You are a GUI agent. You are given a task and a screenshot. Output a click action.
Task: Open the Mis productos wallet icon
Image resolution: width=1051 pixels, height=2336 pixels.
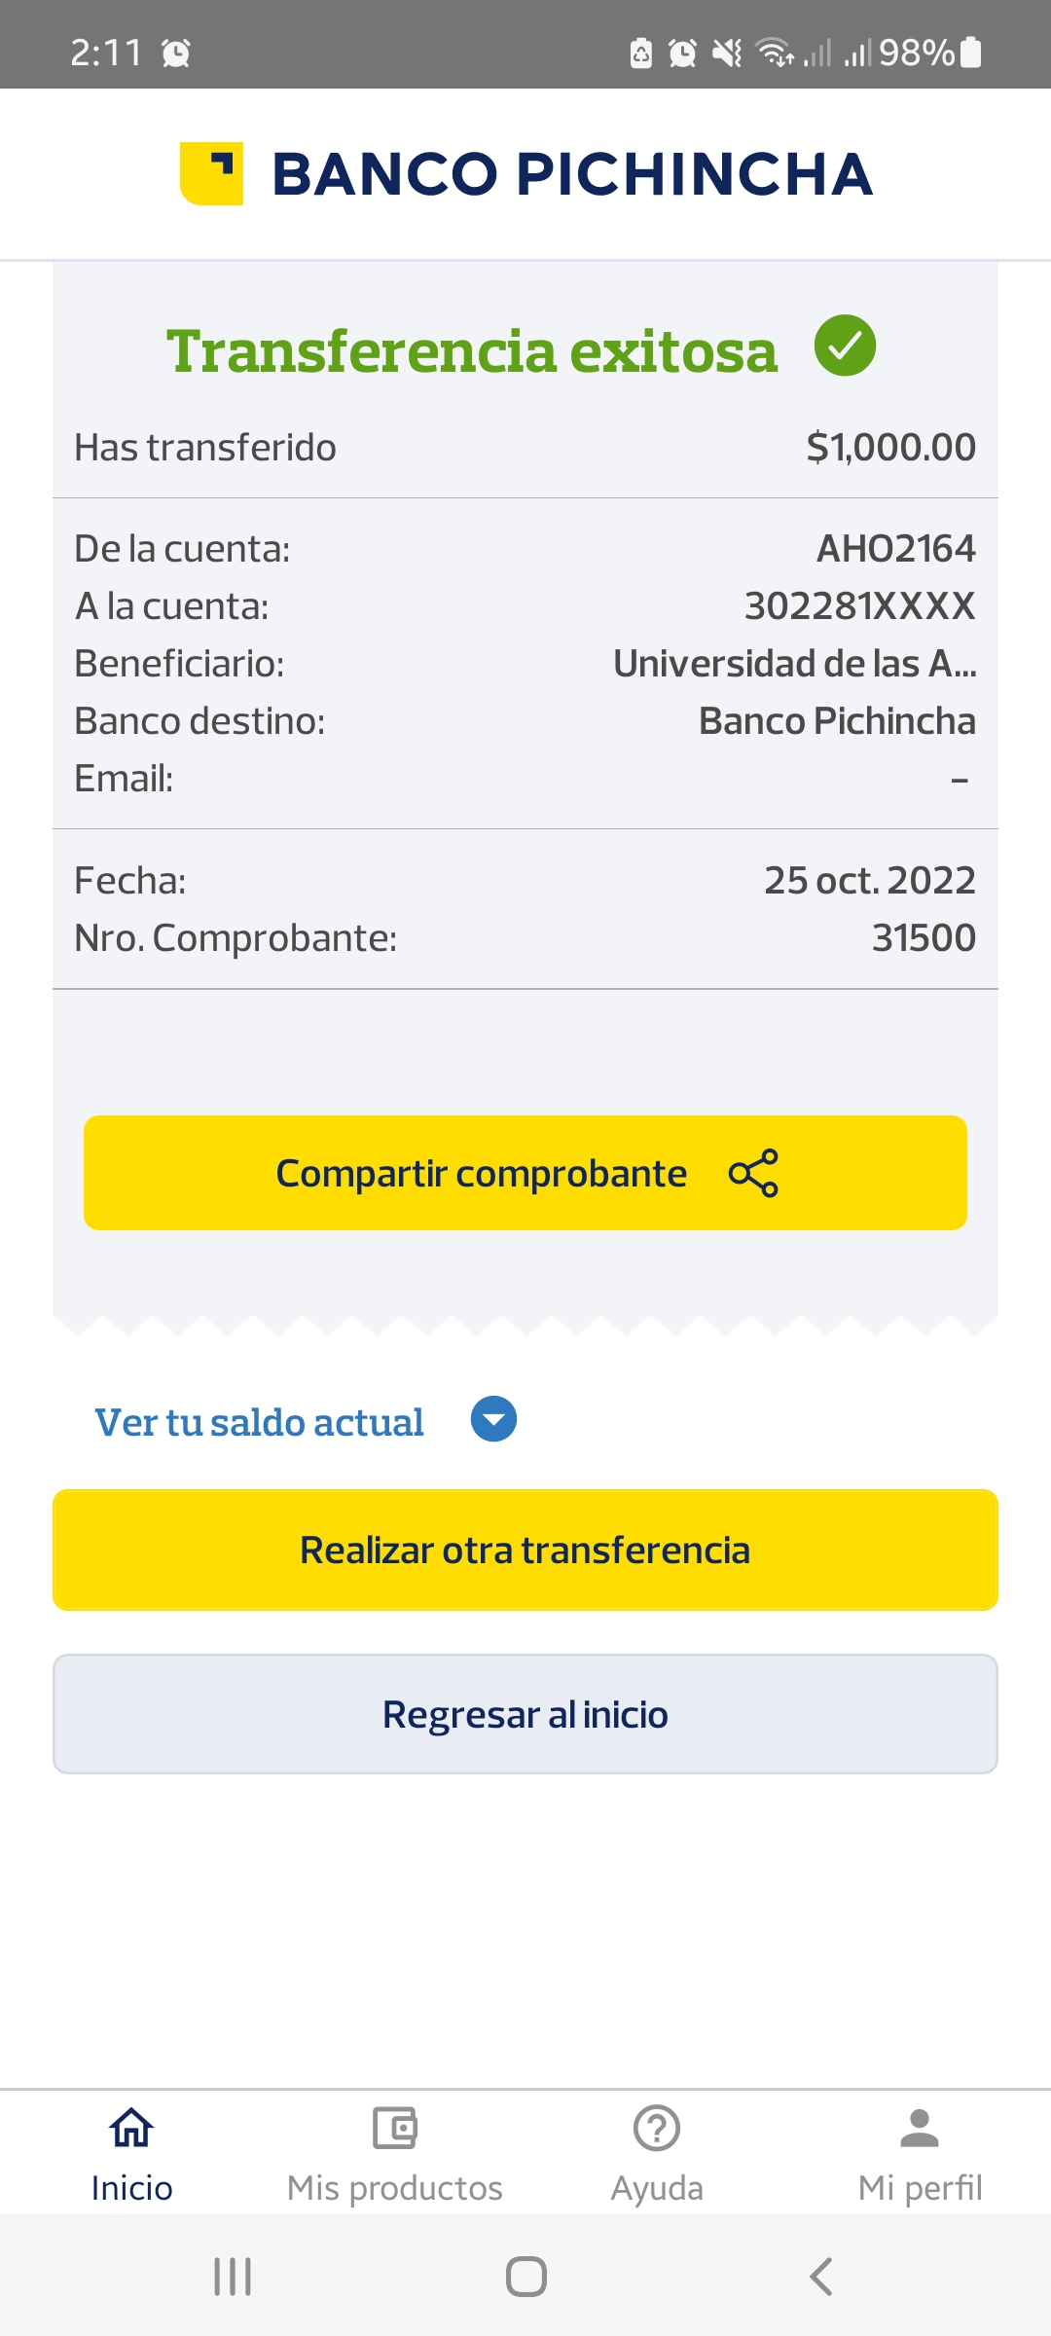pos(394,2128)
